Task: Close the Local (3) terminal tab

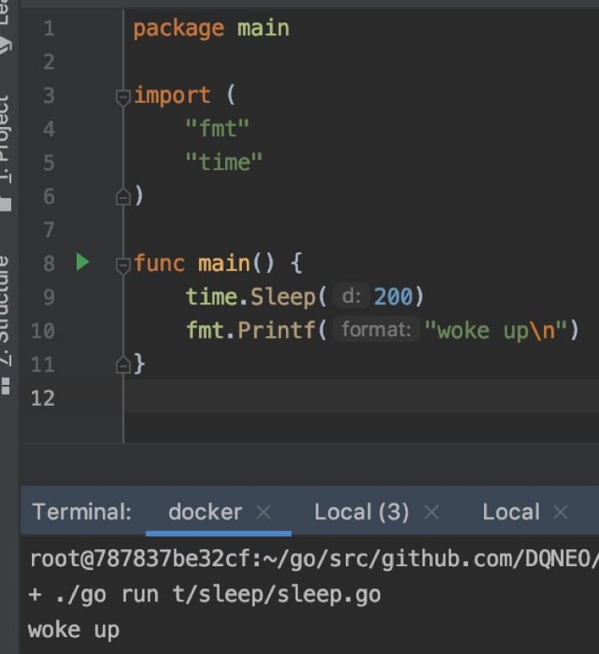Action: pyautogui.click(x=431, y=513)
